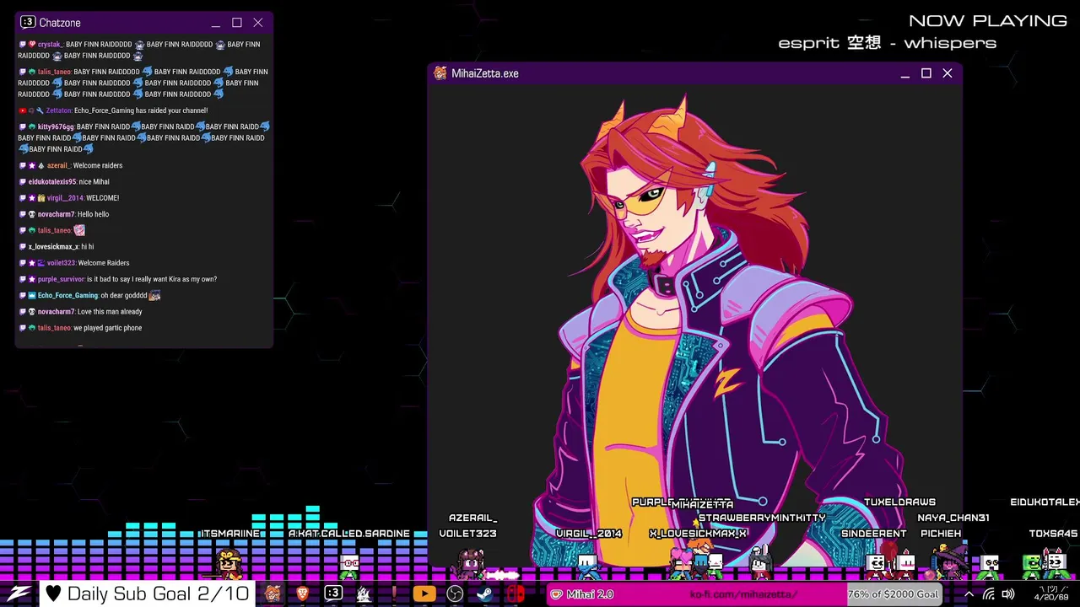
Task: Open the Nintendo Switch taskbar icon
Action: tap(516, 594)
